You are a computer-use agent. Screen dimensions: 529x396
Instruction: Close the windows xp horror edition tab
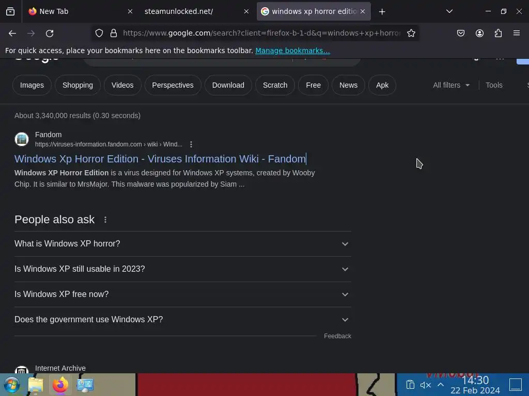coord(363,11)
